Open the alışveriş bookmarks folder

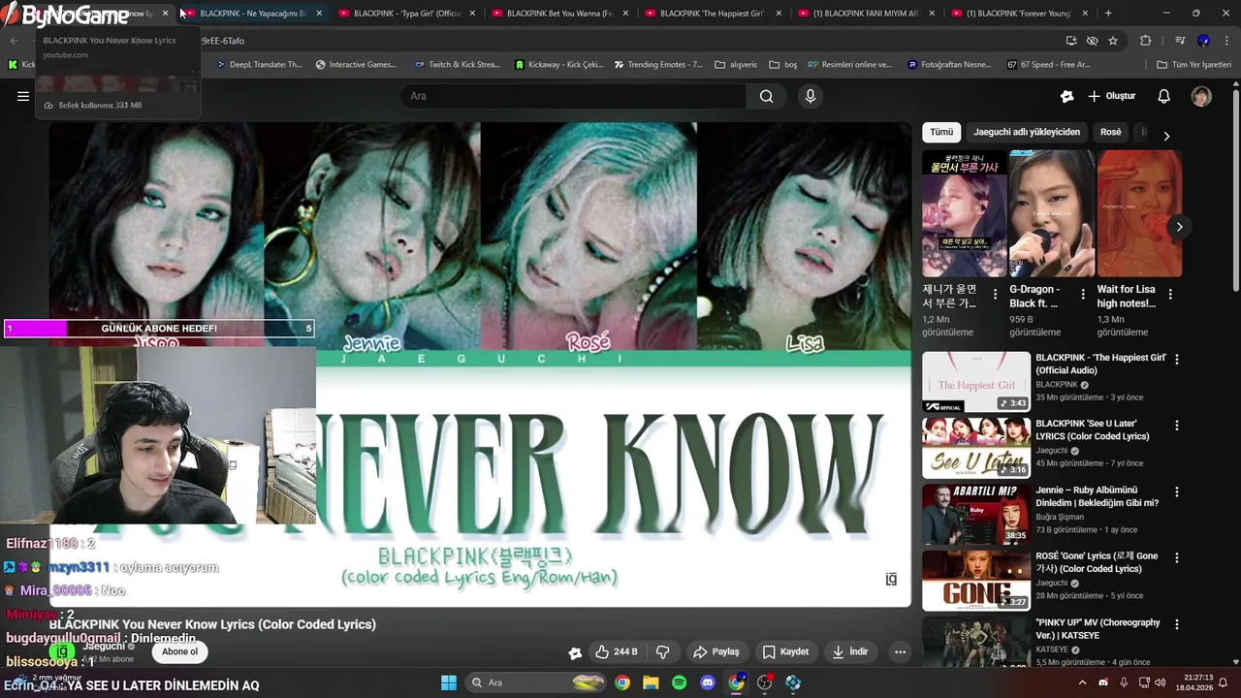click(736, 65)
